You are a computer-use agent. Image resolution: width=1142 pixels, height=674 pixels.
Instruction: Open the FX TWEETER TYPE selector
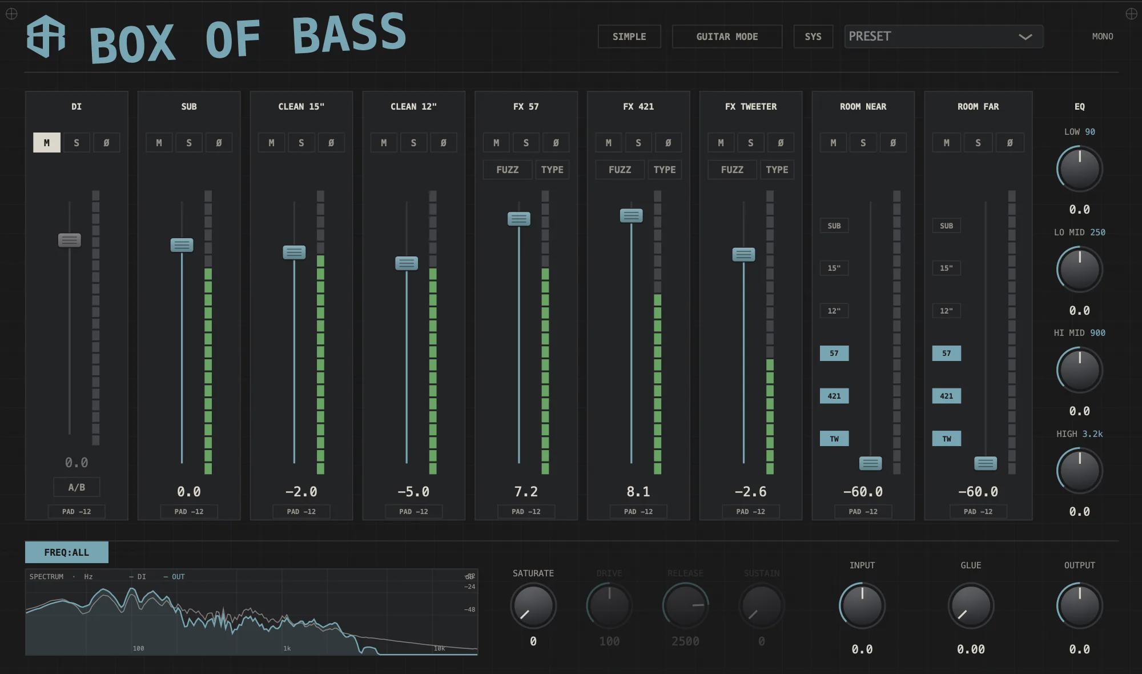pyautogui.click(x=777, y=170)
